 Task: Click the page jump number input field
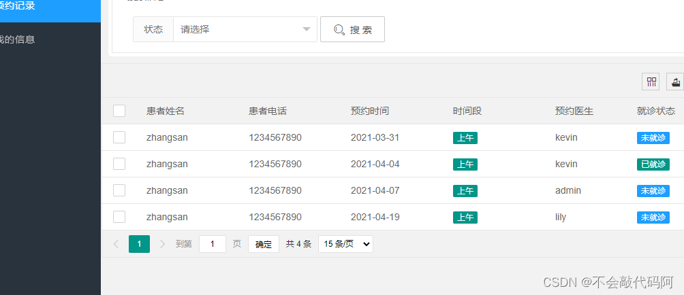213,244
